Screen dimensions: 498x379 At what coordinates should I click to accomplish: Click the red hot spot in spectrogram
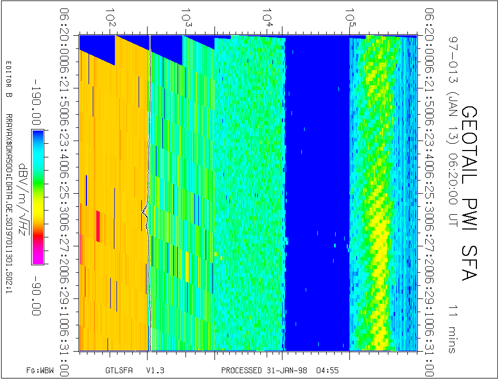click(x=98, y=223)
